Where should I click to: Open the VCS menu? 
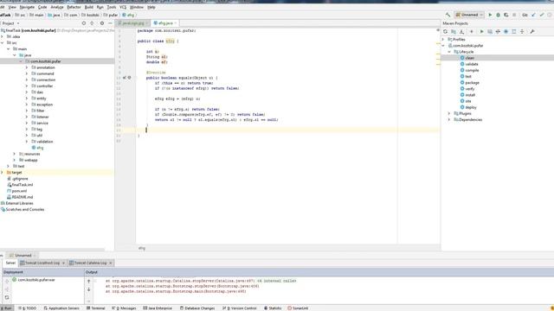point(123,7)
